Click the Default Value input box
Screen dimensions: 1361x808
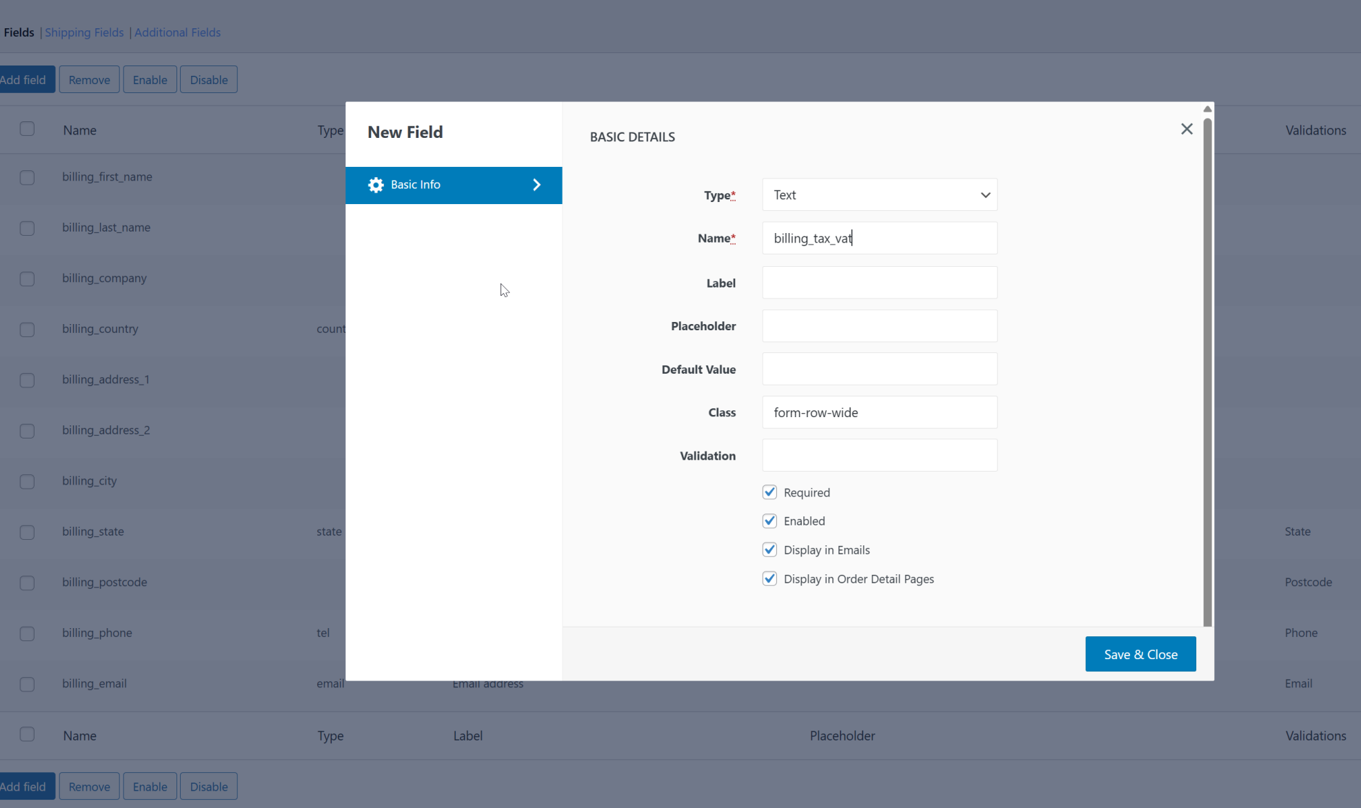point(879,370)
